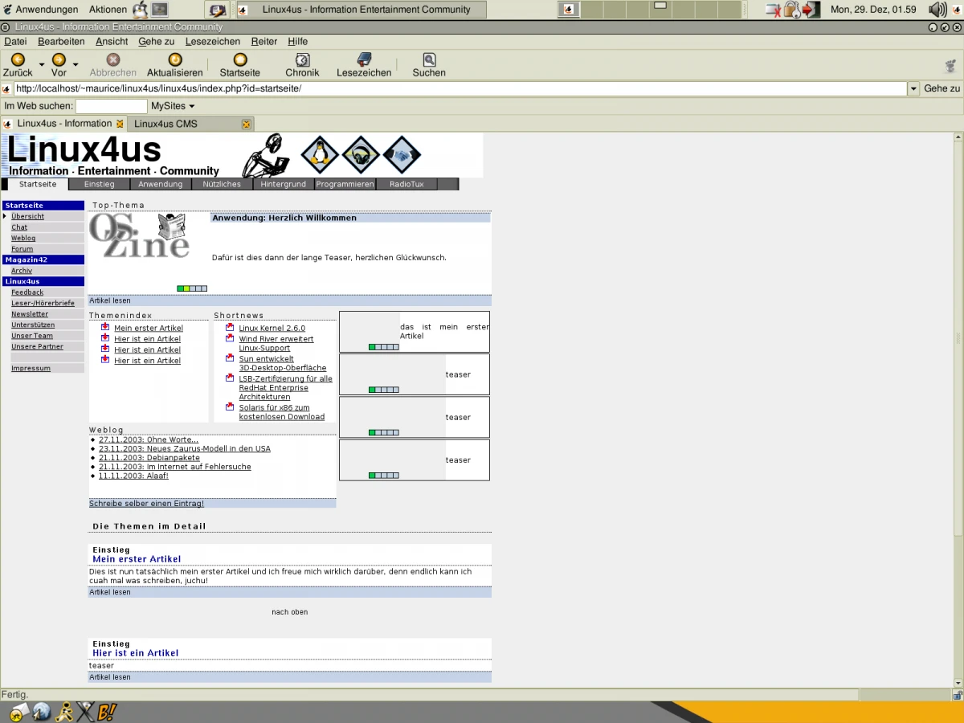Click the headphones RadioTux header icon
The width and height of the screenshot is (964, 723).
[x=361, y=154]
